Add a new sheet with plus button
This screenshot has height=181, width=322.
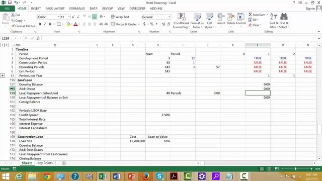[x=64, y=163]
